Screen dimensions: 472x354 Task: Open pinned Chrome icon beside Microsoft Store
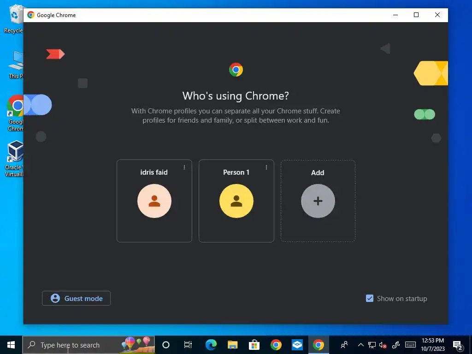click(x=276, y=345)
